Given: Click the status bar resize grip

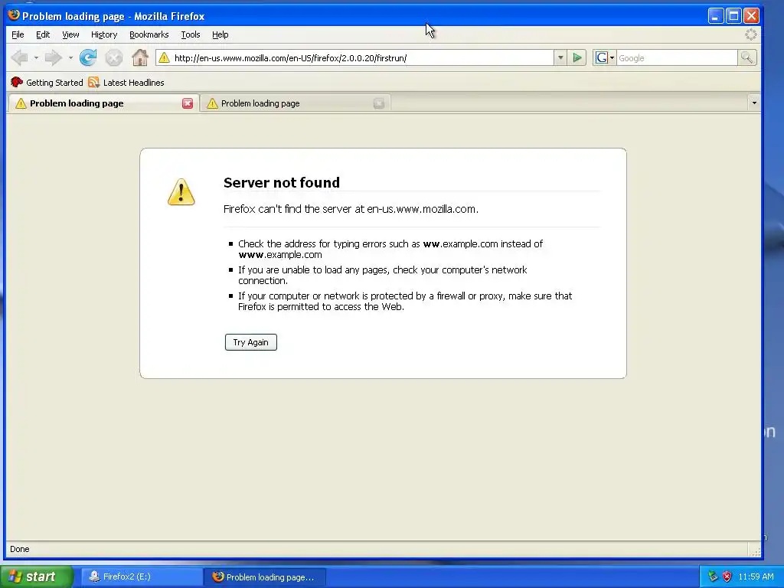Looking at the screenshot, I should [x=755, y=551].
